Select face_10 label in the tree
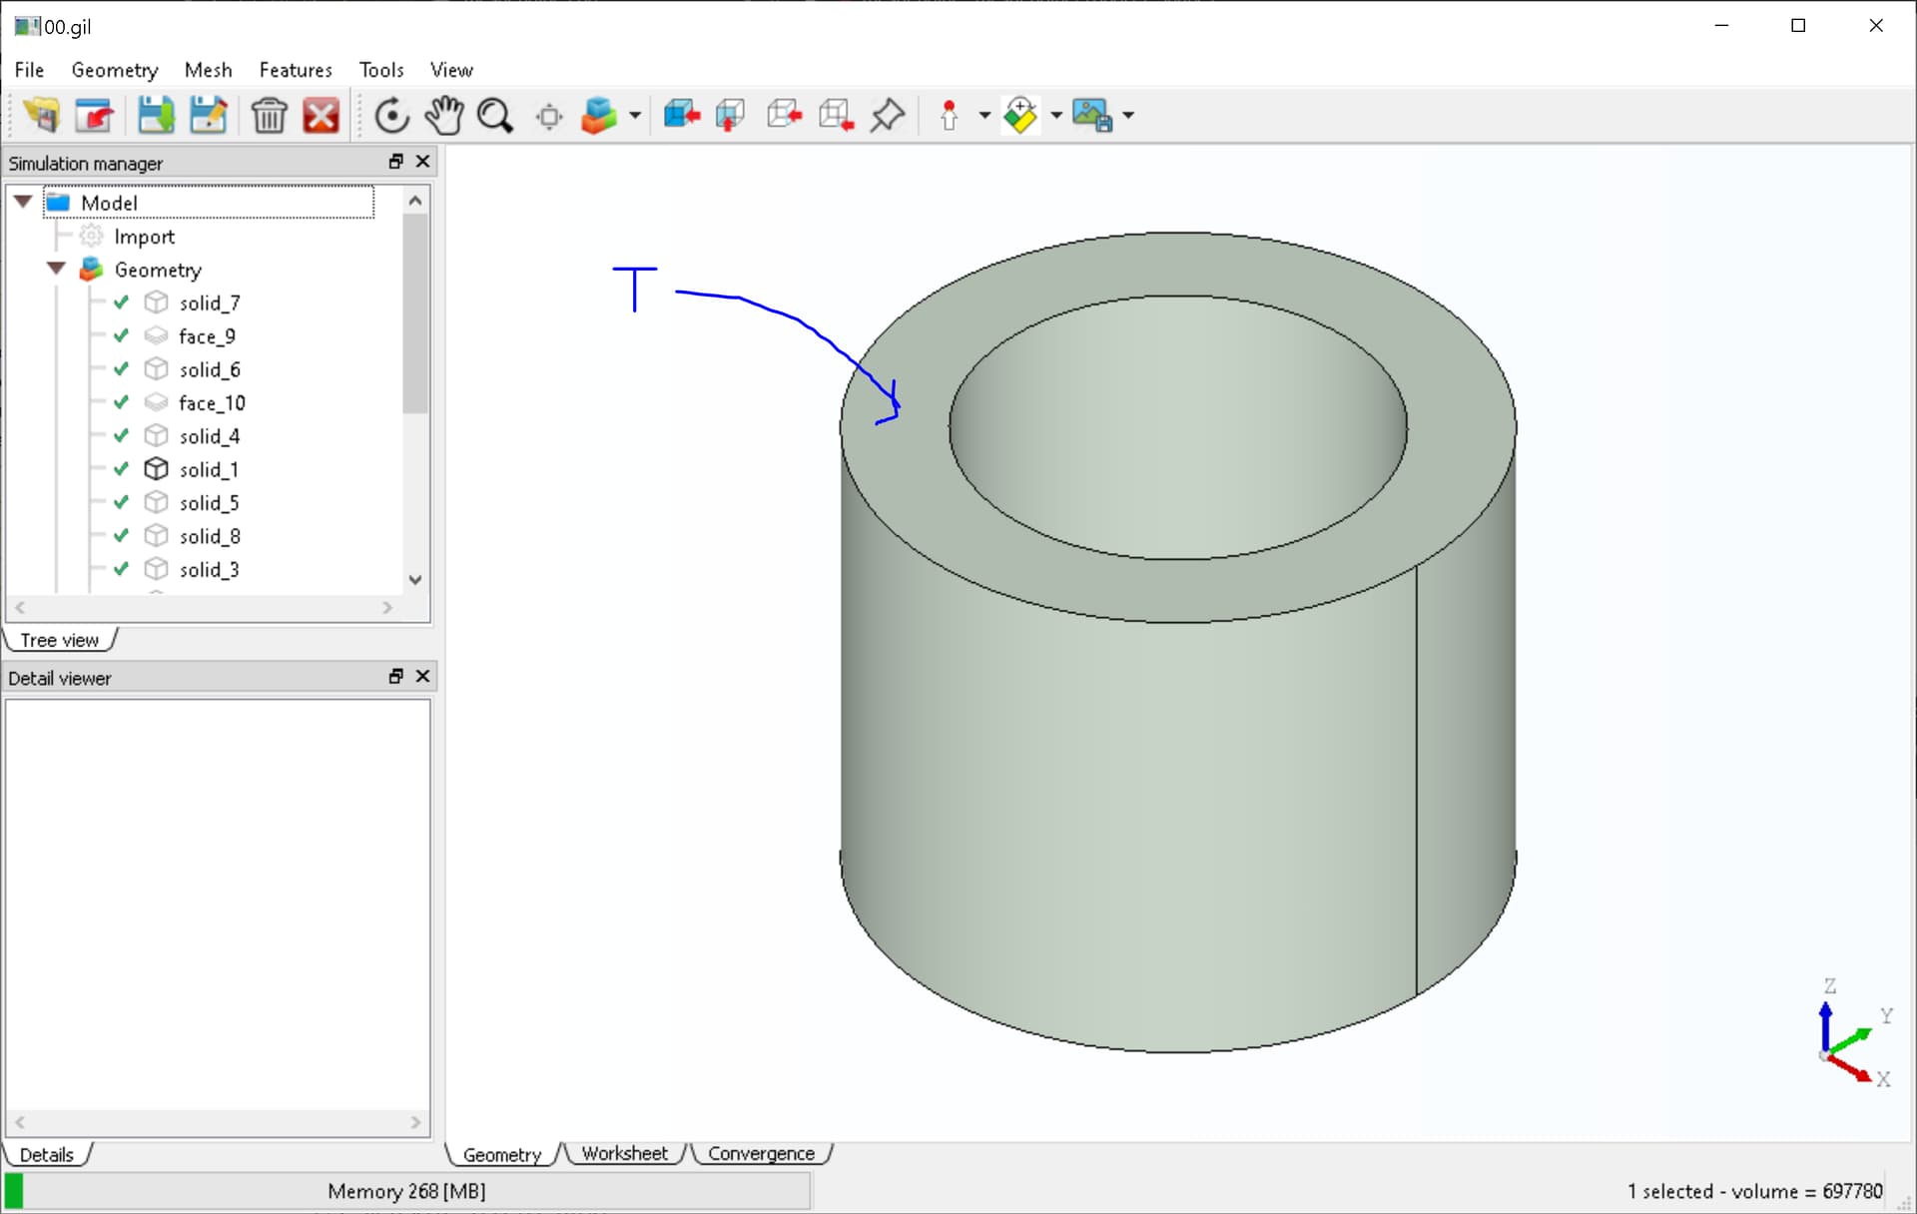This screenshot has height=1214, width=1917. pos(212,402)
